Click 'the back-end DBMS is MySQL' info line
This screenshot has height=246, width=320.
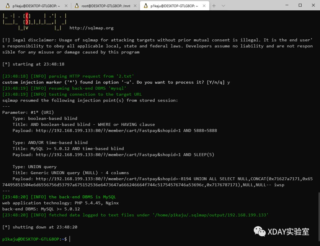(59, 197)
